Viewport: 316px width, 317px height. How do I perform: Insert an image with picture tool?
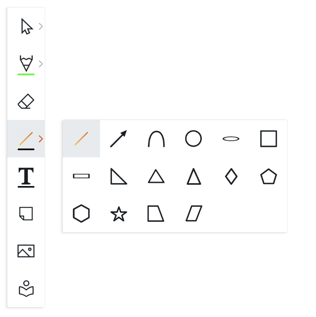point(26,251)
